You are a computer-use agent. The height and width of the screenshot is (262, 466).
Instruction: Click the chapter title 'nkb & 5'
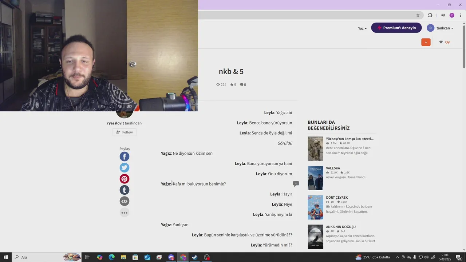[x=231, y=72]
